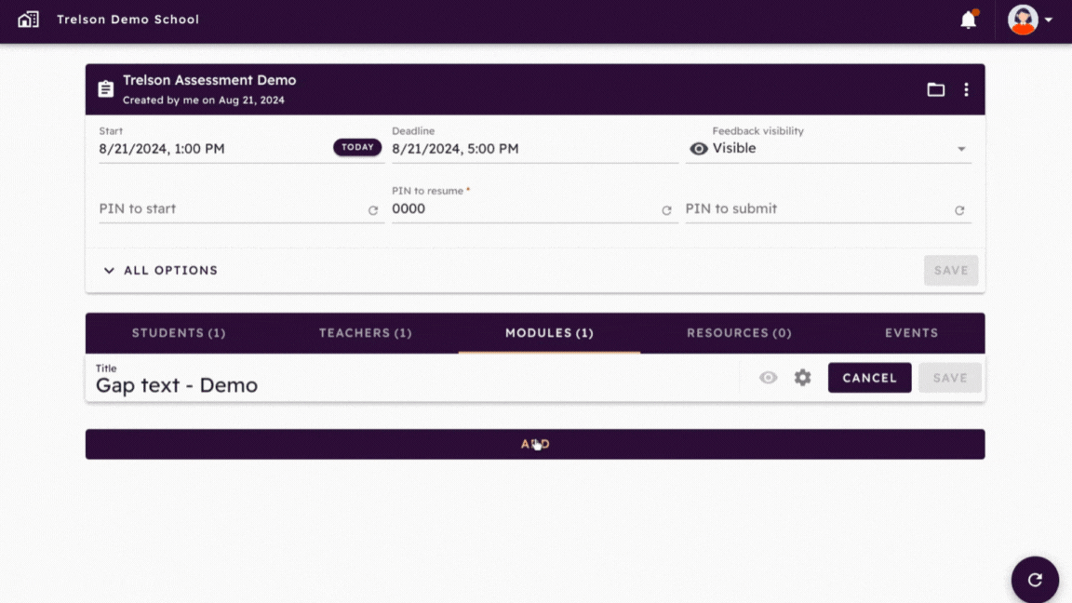Open the folder icon in assessment header

(935, 89)
